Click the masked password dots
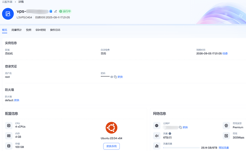 pyautogui.click(x=105, y=76)
